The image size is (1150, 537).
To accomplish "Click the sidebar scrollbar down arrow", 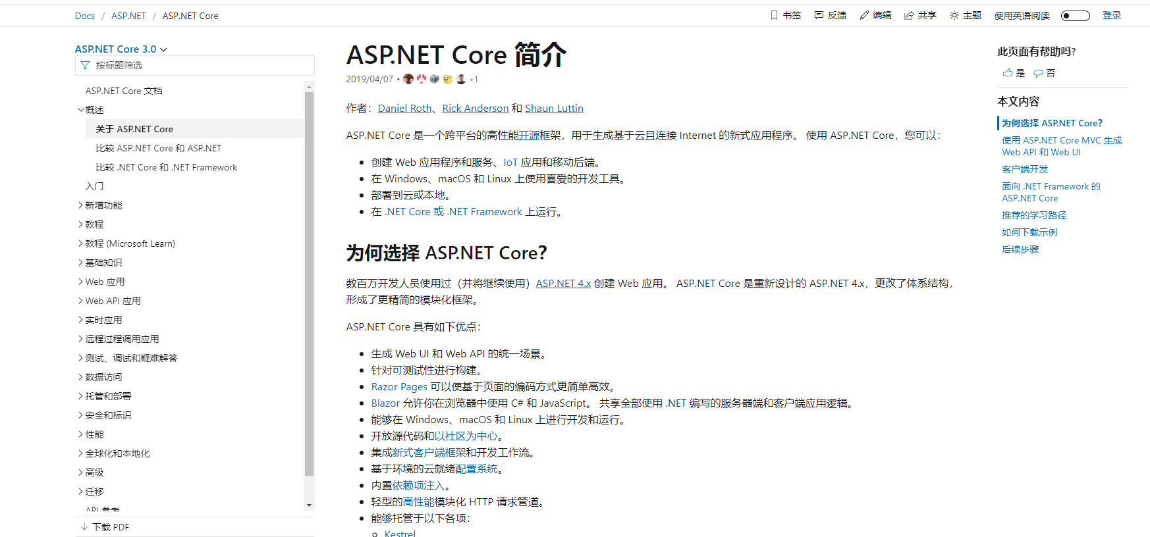I will coord(309,505).
